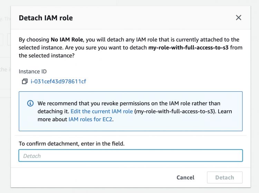
Task: Click the disabled Detach button
Action: tap(224, 177)
